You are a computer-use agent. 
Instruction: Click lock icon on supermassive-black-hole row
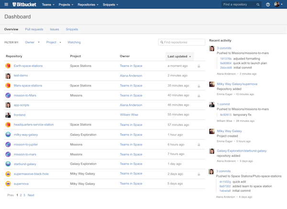click(199, 174)
